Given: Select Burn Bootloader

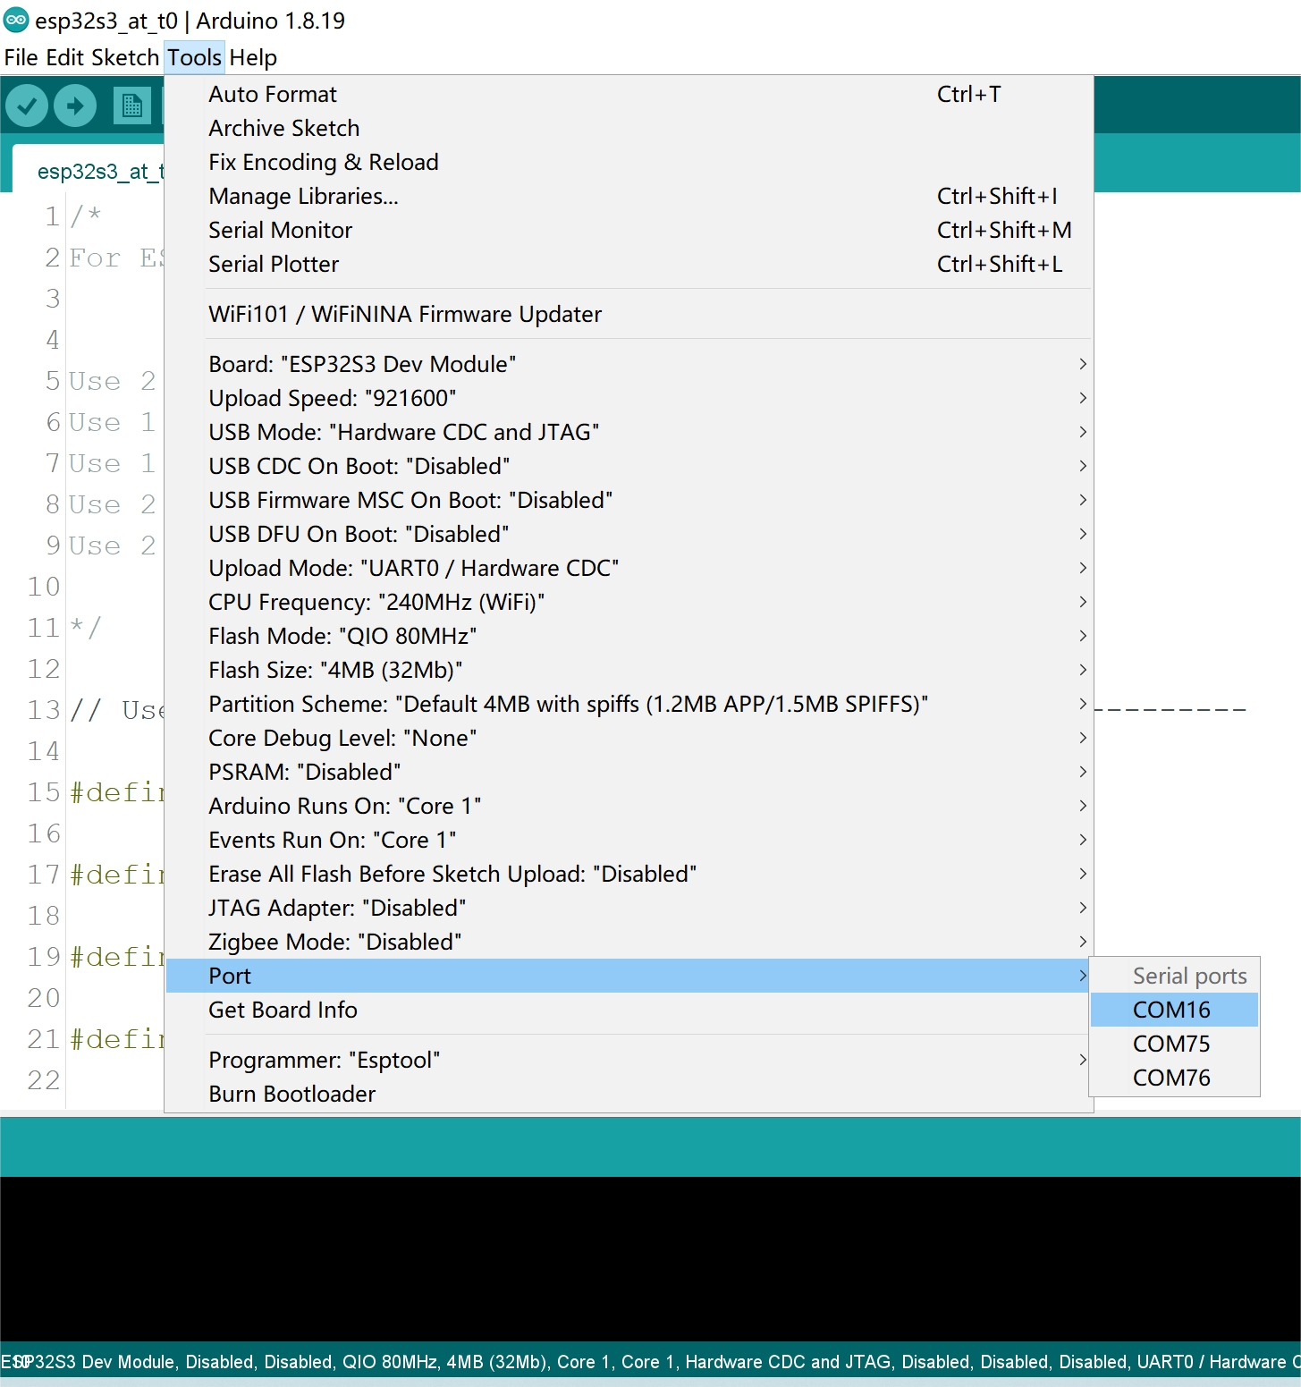Looking at the screenshot, I should 629,1094.
